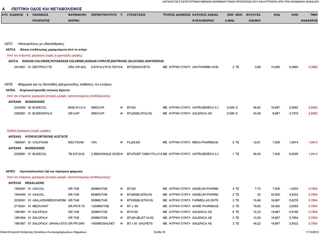Click SALOFALK in the 250MG/TAB row
This screenshot has height=234, width=319.
pyautogui.click(x=40, y=212)
